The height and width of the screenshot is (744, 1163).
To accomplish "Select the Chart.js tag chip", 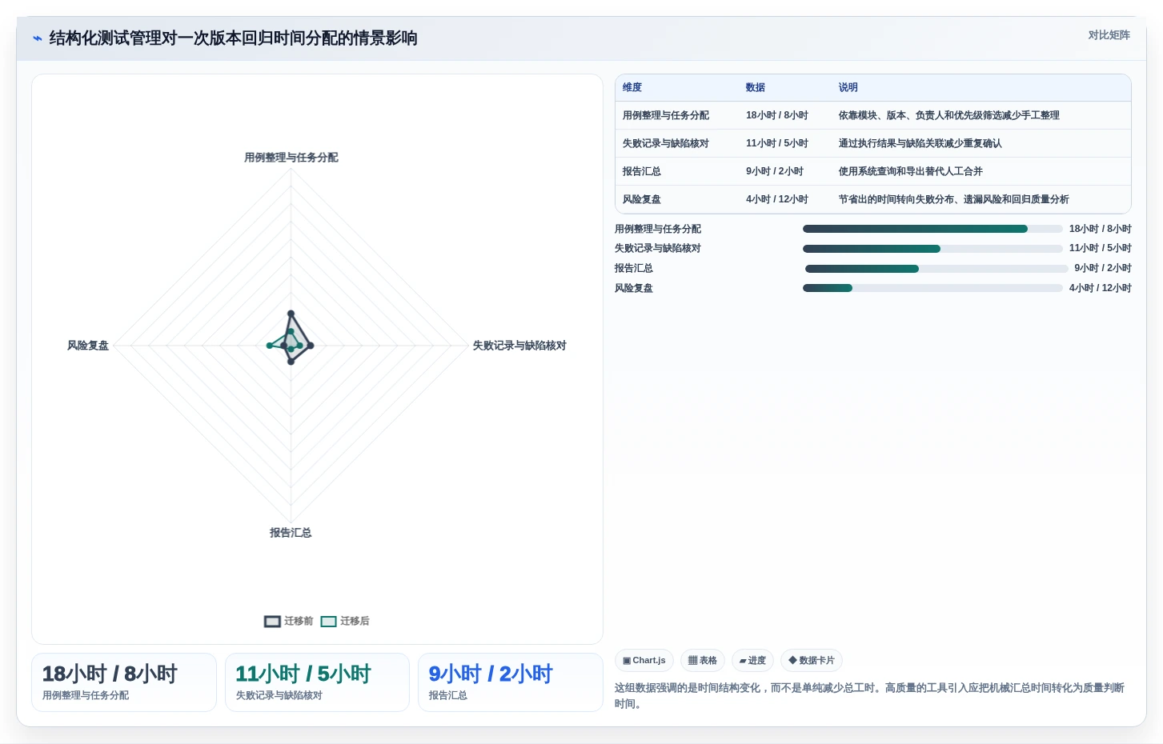I will (x=644, y=661).
